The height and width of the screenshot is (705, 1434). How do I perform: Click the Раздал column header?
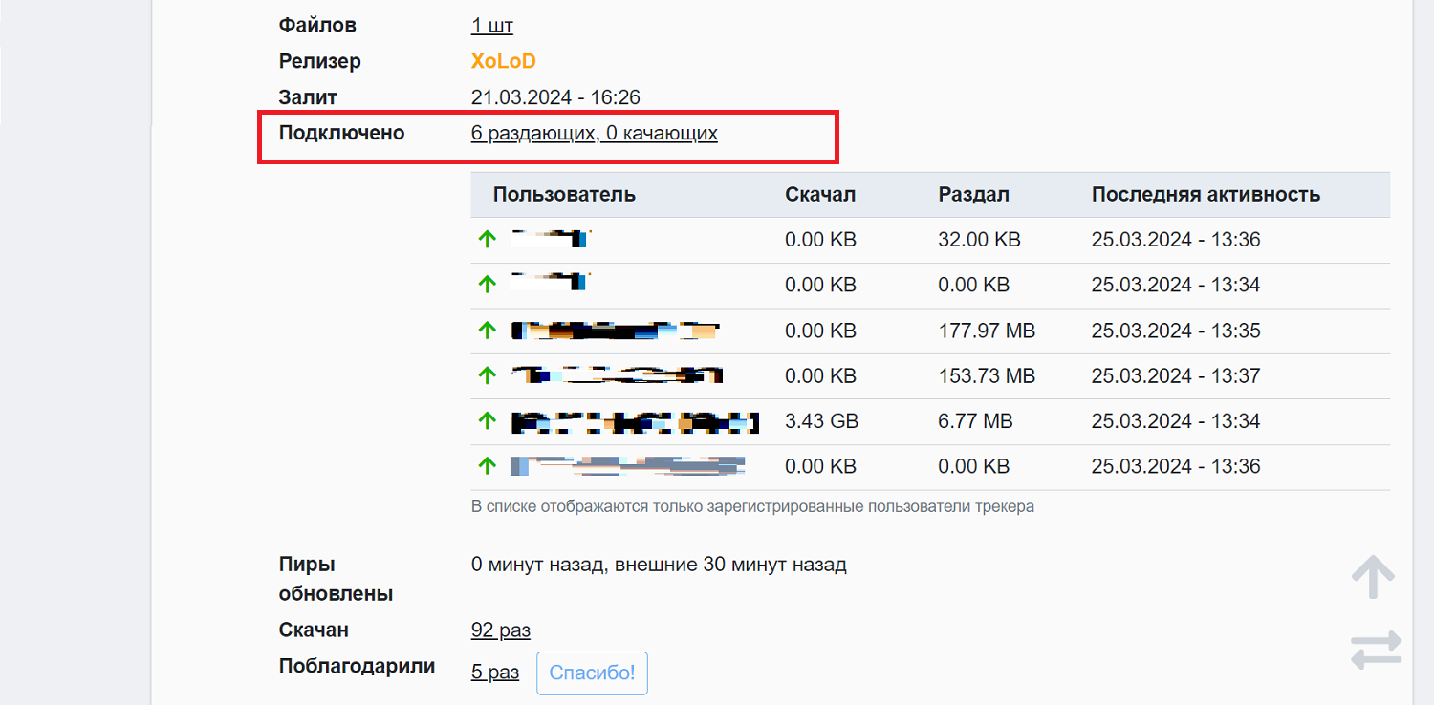tap(974, 195)
